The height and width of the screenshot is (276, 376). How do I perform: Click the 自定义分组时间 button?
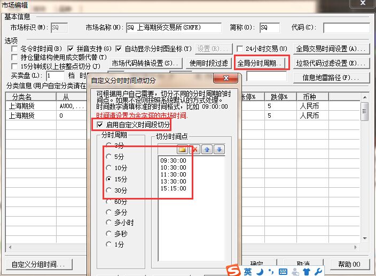38,264
